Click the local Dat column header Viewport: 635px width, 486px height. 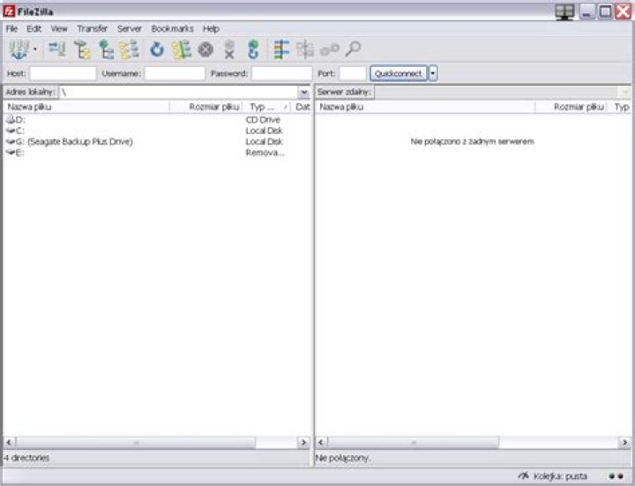pos(302,107)
